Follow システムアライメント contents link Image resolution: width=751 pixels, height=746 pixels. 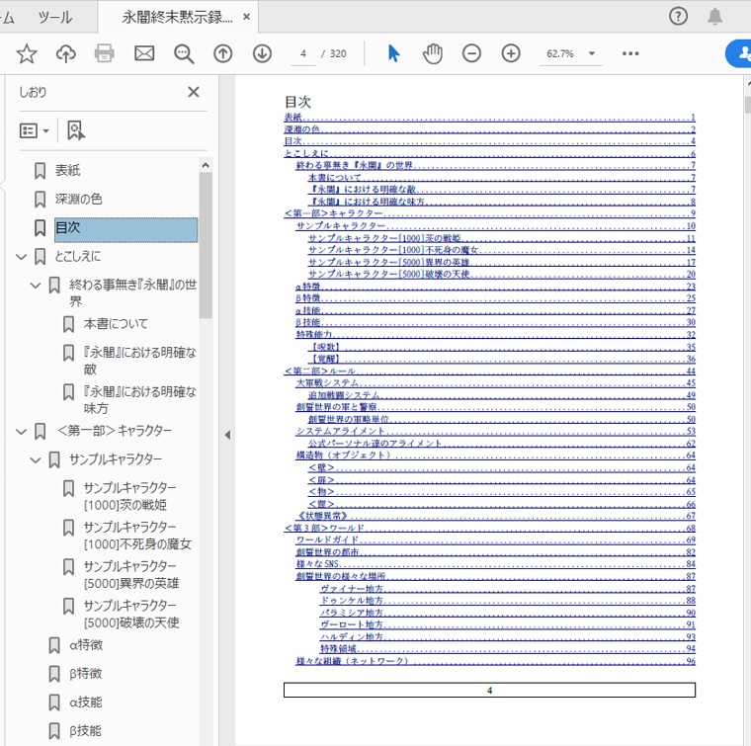[x=495, y=431]
